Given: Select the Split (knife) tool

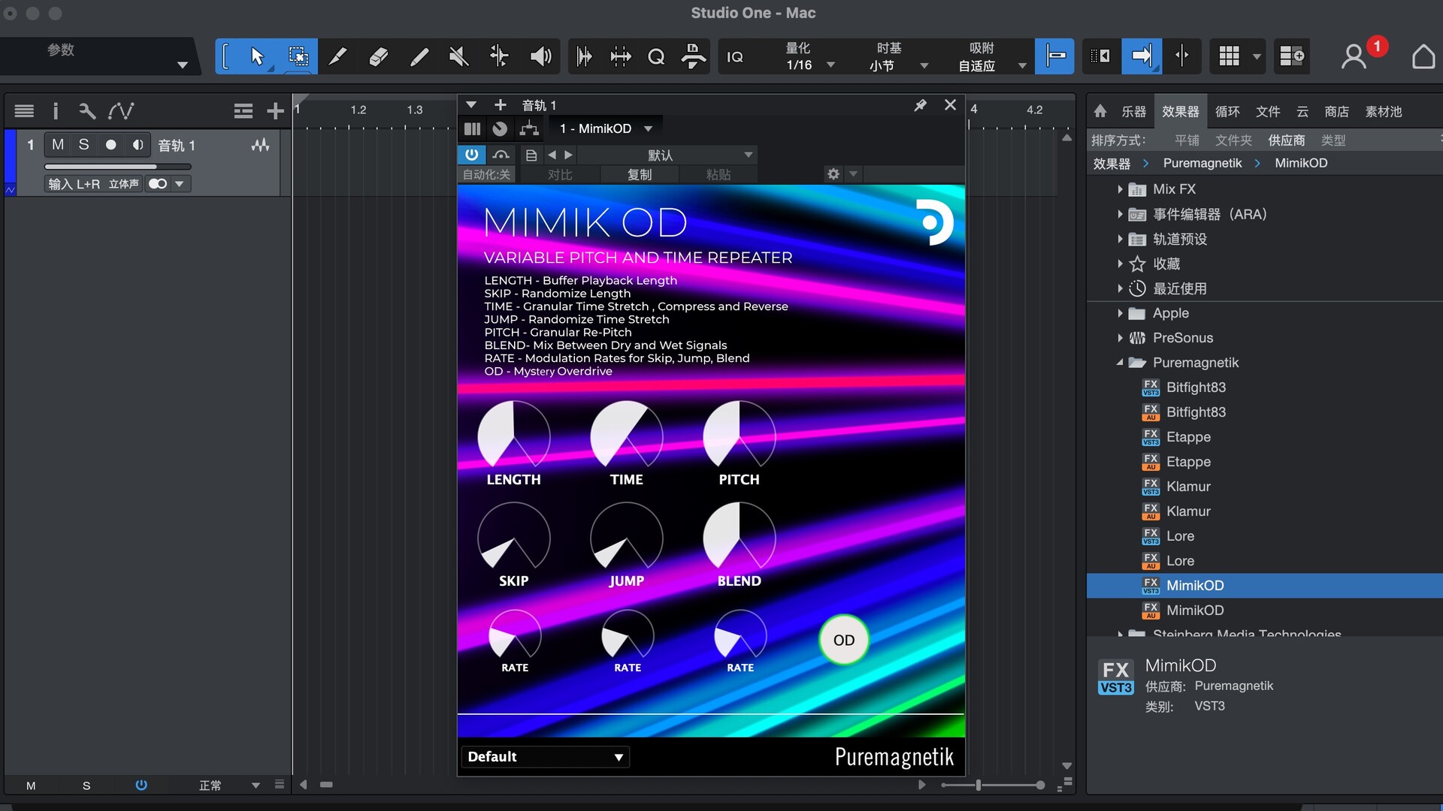Looking at the screenshot, I should [x=338, y=56].
